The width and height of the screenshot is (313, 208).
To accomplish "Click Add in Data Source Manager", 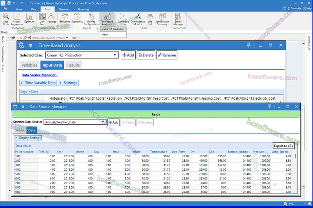I will click(113, 122).
